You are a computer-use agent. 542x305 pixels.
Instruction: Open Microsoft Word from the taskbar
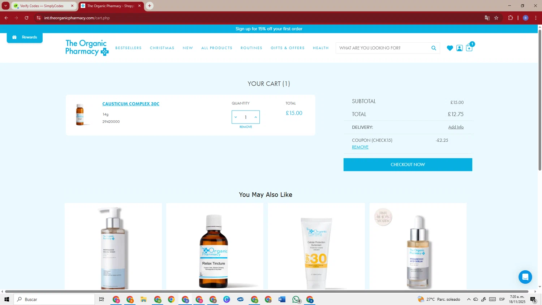pyautogui.click(x=282, y=299)
